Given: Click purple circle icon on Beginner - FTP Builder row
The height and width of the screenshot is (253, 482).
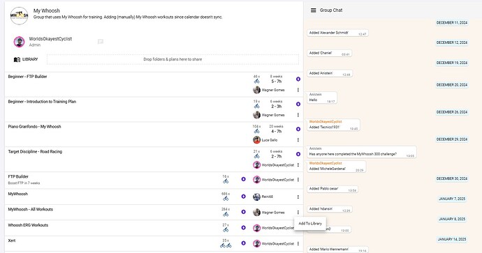Looking at the screenshot, I should click(298, 79).
